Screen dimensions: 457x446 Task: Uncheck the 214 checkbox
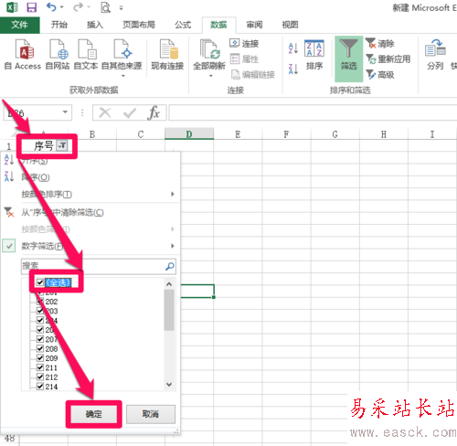coord(40,387)
